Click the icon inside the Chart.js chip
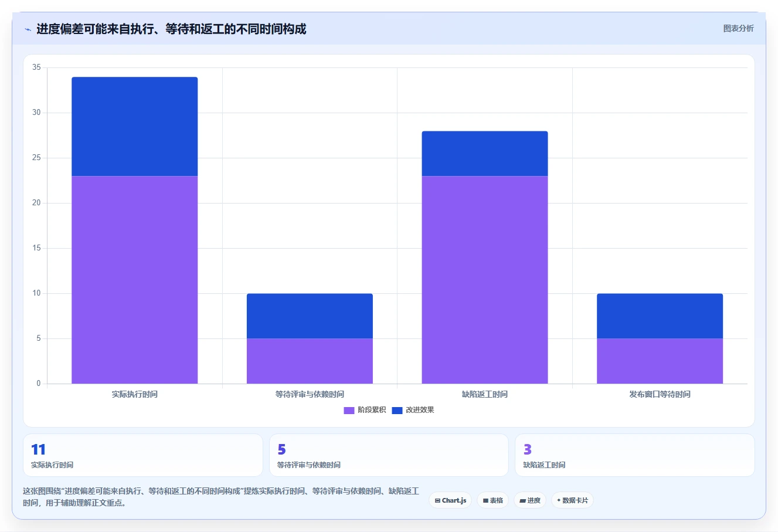Screen dimensions: 778x532 coord(437,500)
